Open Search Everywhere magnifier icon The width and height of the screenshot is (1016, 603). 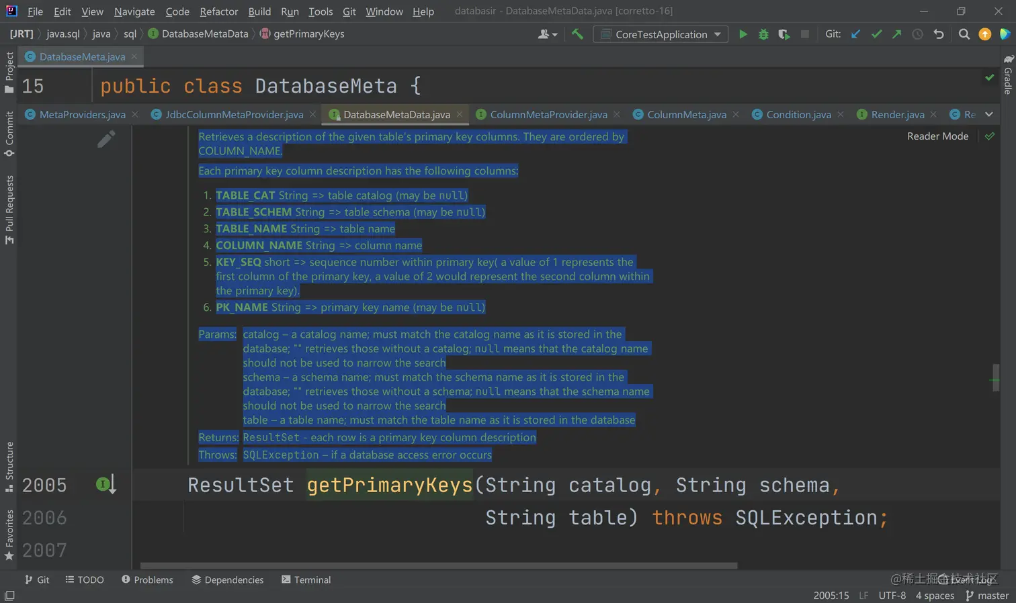click(964, 34)
